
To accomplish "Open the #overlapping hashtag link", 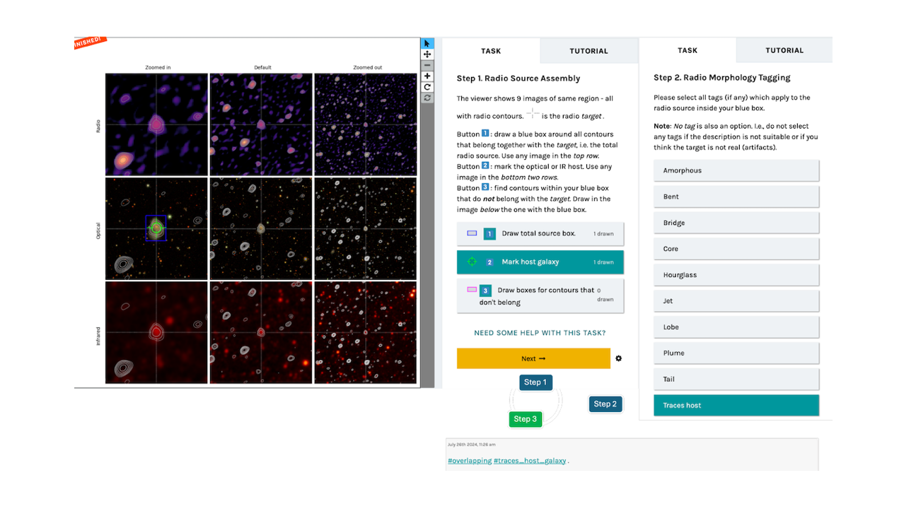I will [x=470, y=461].
